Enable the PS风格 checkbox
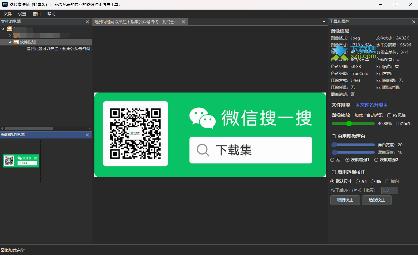The height and width of the screenshot is (255, 418). click(x=390, y=115)
